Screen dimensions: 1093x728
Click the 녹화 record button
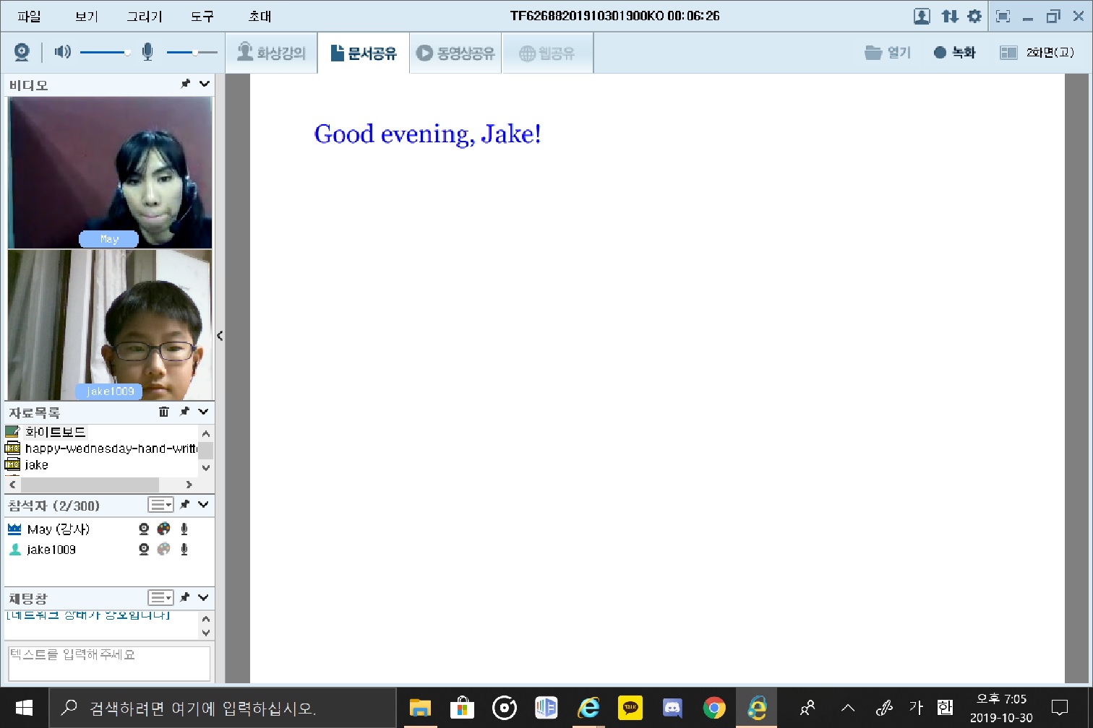tap(954, 52)
